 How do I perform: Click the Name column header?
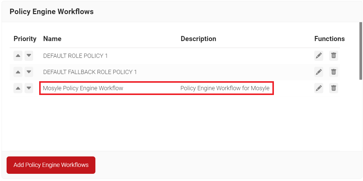tap(52, 39)
